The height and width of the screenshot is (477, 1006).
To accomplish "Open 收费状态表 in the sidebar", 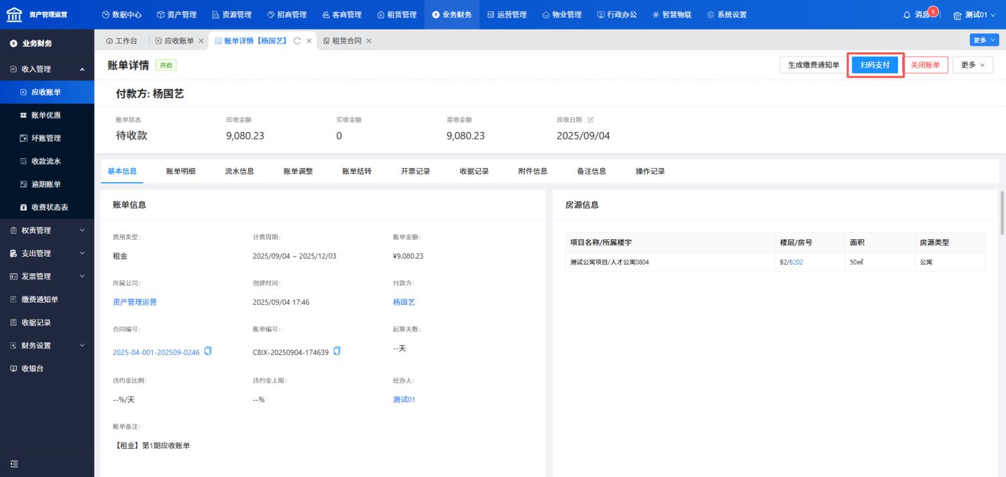I will (x=47, y=207).
